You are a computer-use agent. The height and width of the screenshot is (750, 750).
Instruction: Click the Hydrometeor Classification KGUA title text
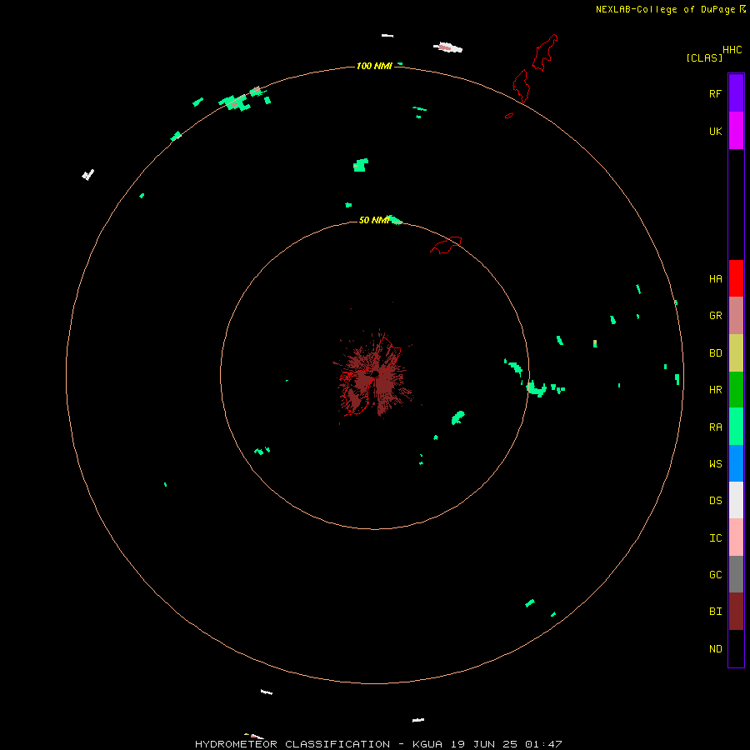click(x=378, y=744)
